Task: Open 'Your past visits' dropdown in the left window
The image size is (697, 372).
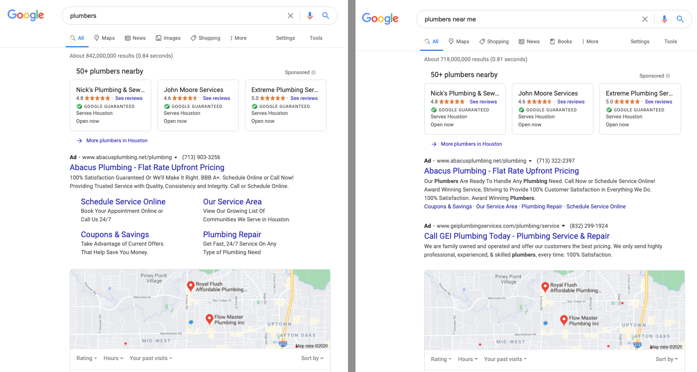Action: (x=151, y=358)
